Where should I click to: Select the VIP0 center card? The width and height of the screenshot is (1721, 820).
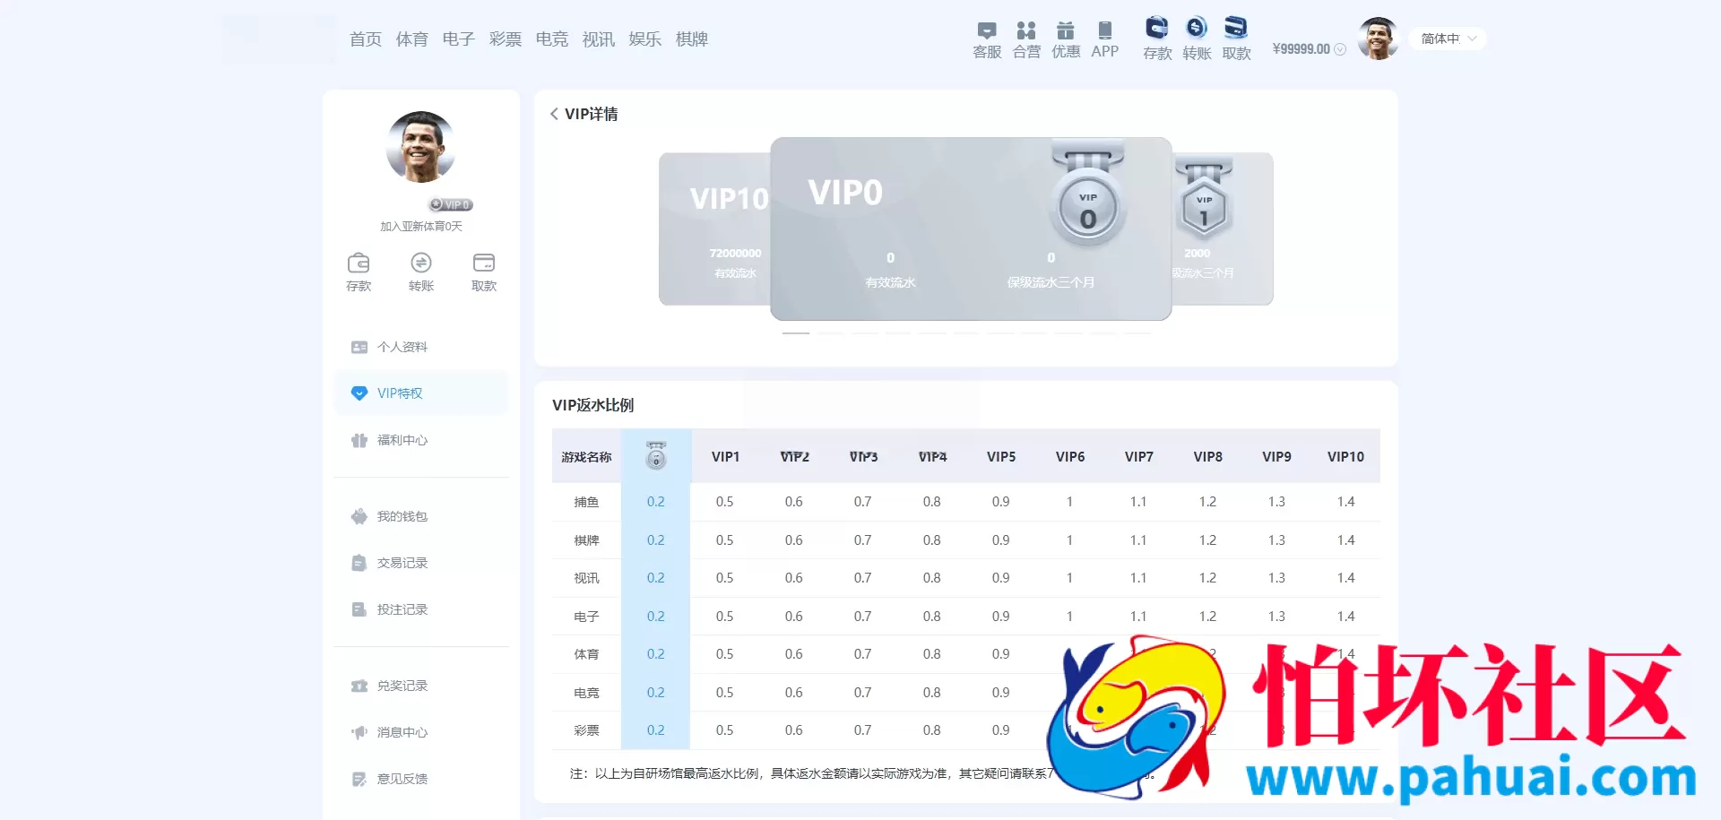point(971,229)
